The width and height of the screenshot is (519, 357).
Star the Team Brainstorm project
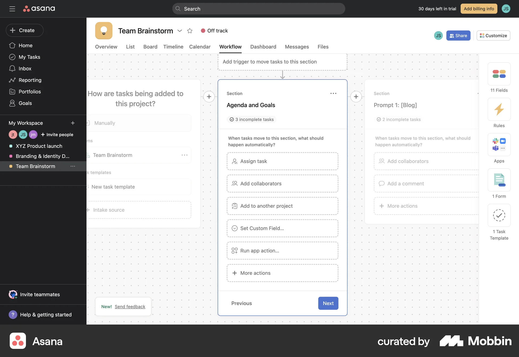coord(190,31)
